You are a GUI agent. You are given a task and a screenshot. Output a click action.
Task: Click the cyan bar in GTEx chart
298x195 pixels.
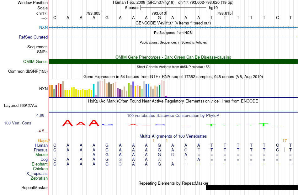pyautogui.click(x=94, y=90)
